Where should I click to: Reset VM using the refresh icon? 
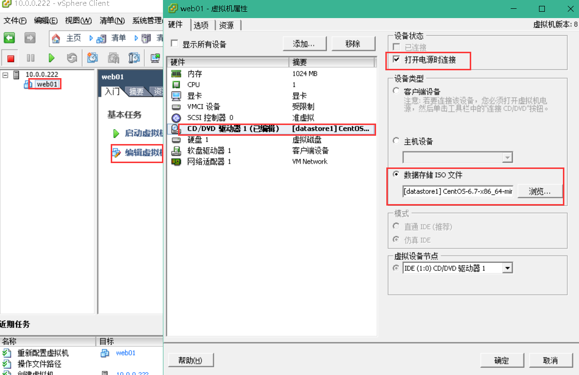[72, 58]
